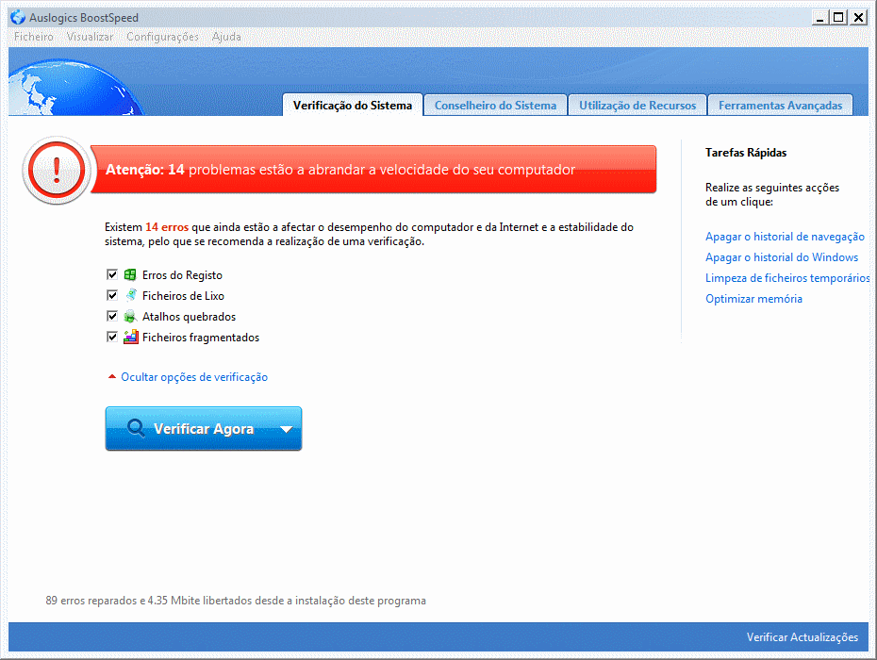Uncheck the Ficheiros fragmentados checkbox
Screen dimensions: 877x660
(112, 338)
